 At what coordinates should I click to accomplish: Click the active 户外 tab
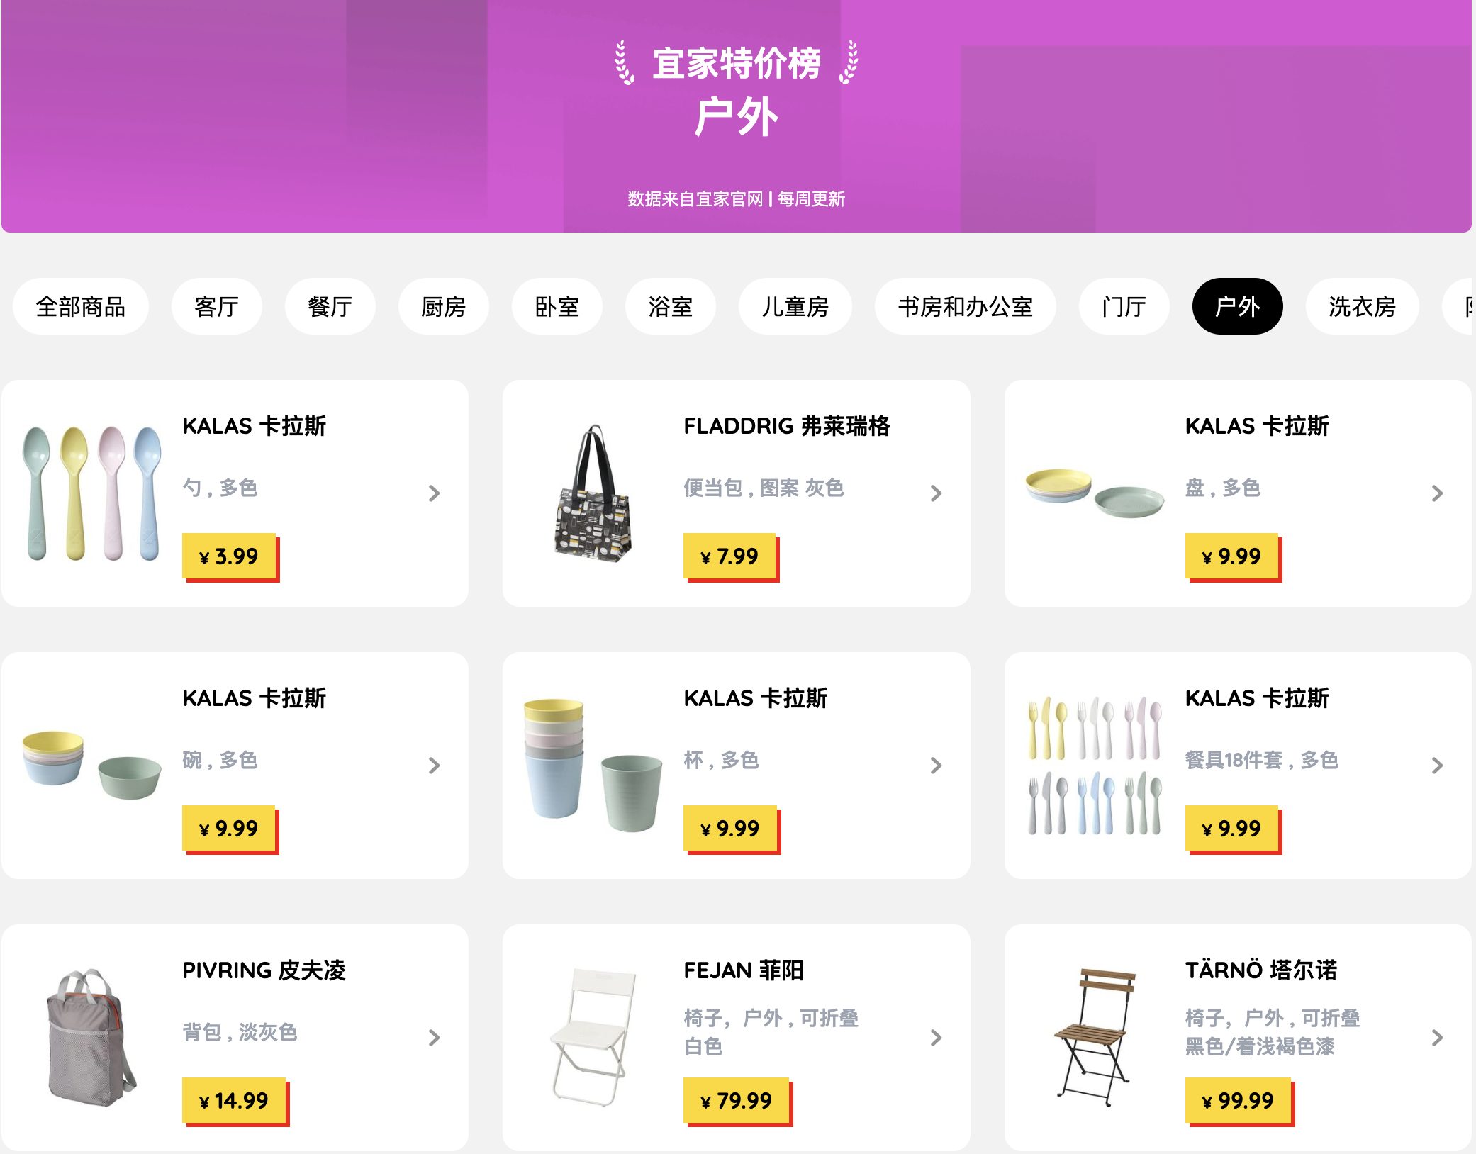tap(1238, 306)
